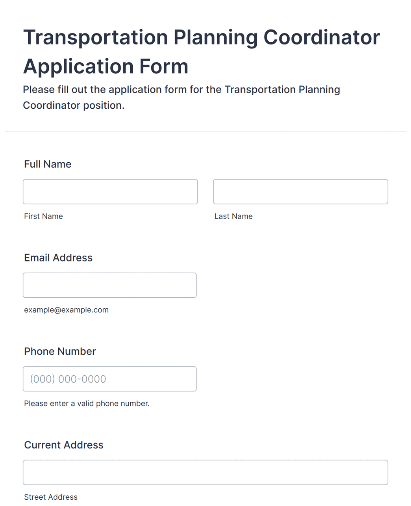411x506 pixels.
Task: Click the valid phone number hint text
Action: [x=87, y=404]
